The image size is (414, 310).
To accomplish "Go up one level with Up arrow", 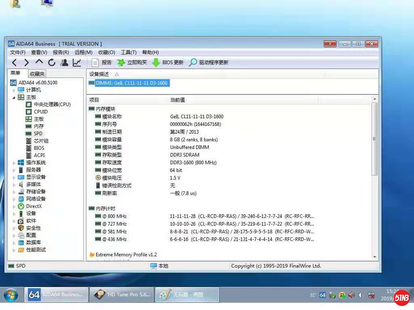I will click(39, 62).
